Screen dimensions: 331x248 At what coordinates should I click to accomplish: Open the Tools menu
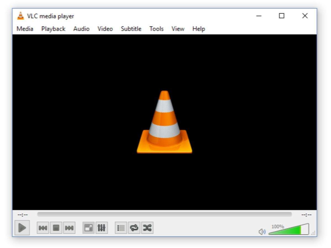(156, 29)
